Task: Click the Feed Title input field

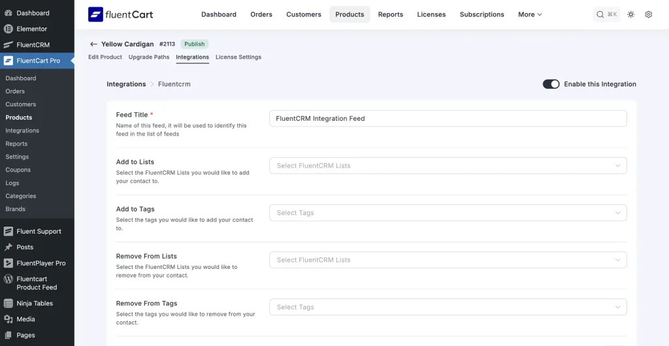Action: 448,118
